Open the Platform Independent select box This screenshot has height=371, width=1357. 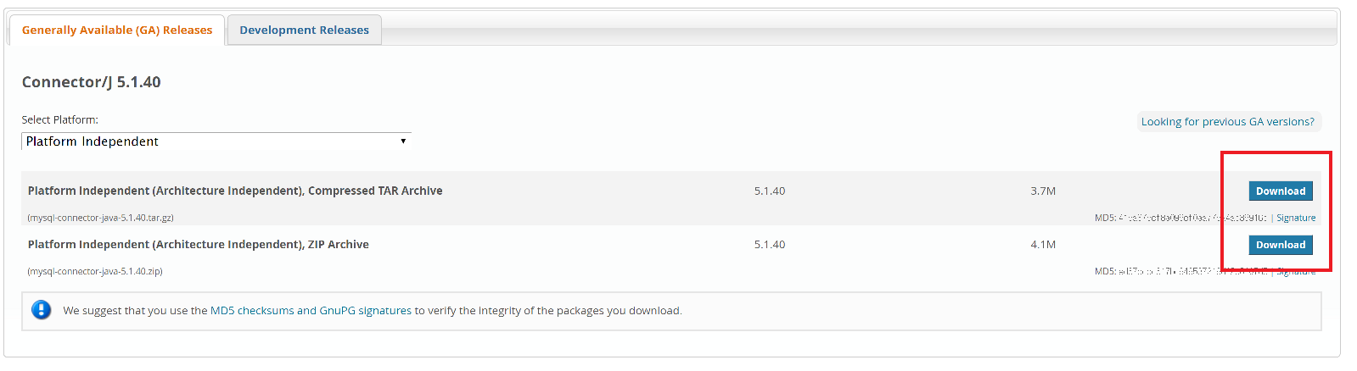point(216,141)
